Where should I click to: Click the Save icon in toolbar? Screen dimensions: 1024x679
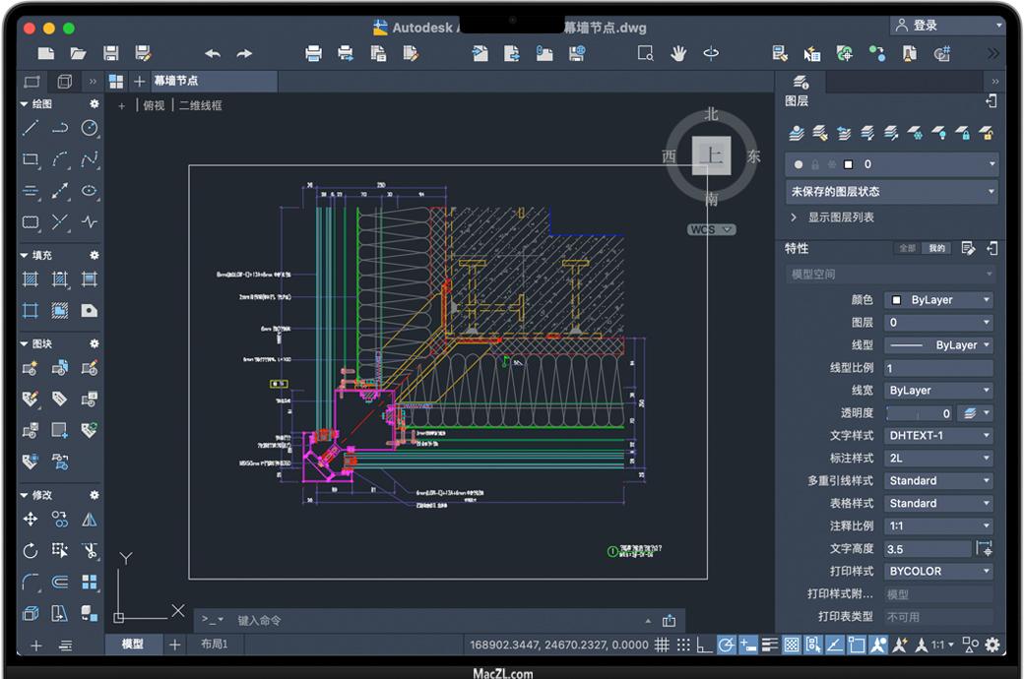pyautogui.click(x=111, y=53)
